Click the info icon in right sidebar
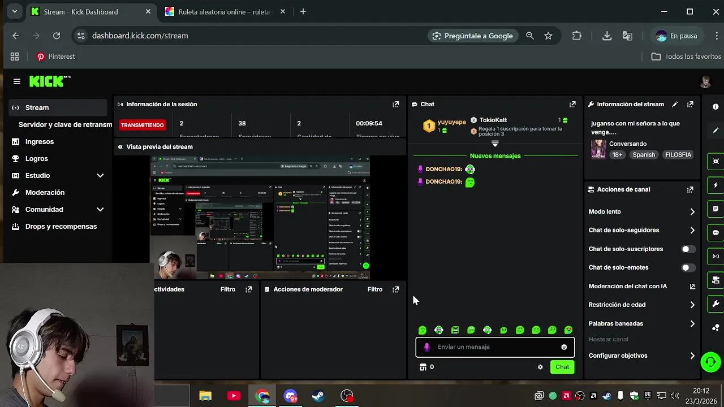Viewport: 724px width, 407px height. pos(716,107)
